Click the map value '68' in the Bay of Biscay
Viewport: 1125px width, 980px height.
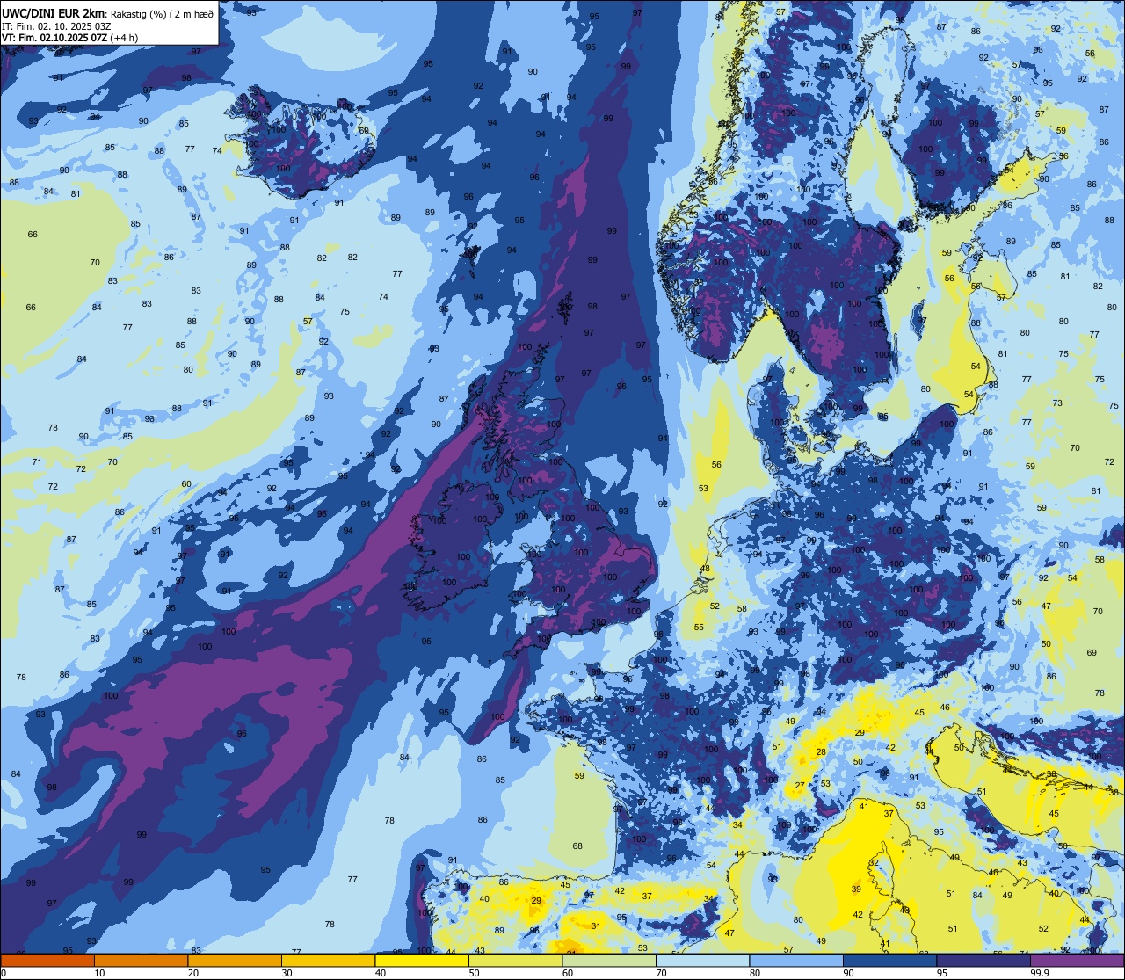pyautogui.click(x=577, y=846)
